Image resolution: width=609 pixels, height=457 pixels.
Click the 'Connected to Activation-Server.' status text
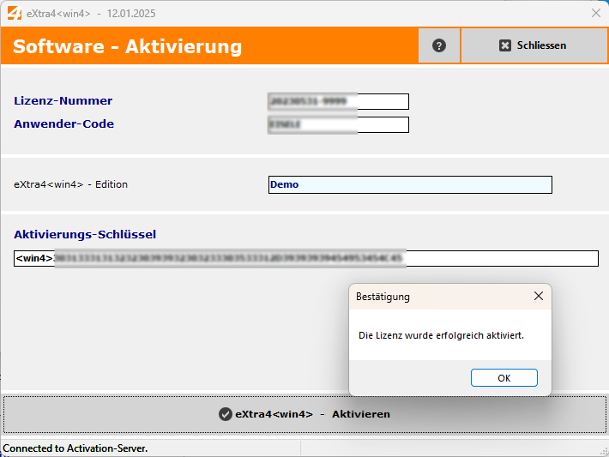[x=75, y=448]
